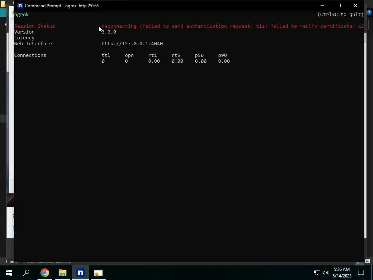Viewport: 373px width, 280px height.
Task: Minimize the Command Prompt window
Action: pyautogui.click(x=322, y=5)
